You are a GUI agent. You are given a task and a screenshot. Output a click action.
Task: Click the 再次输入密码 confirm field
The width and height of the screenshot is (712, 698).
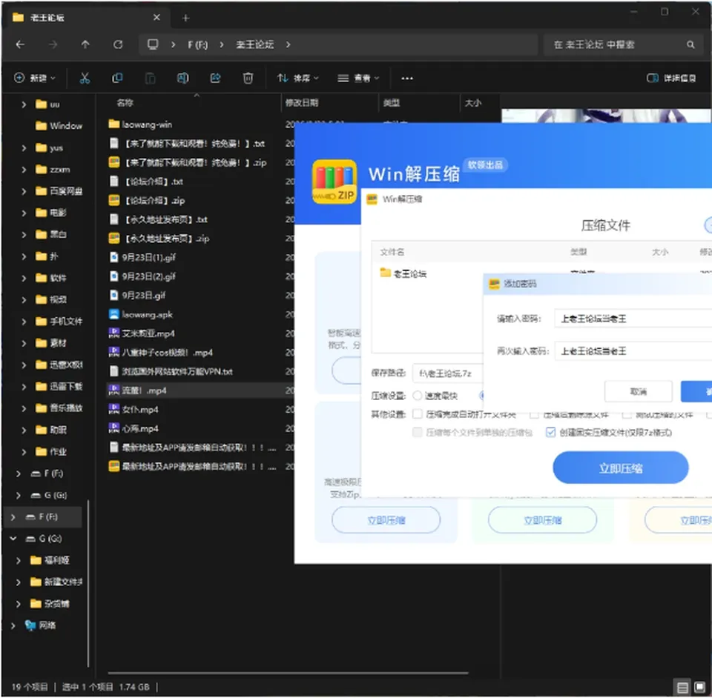[x=633, y=350]
